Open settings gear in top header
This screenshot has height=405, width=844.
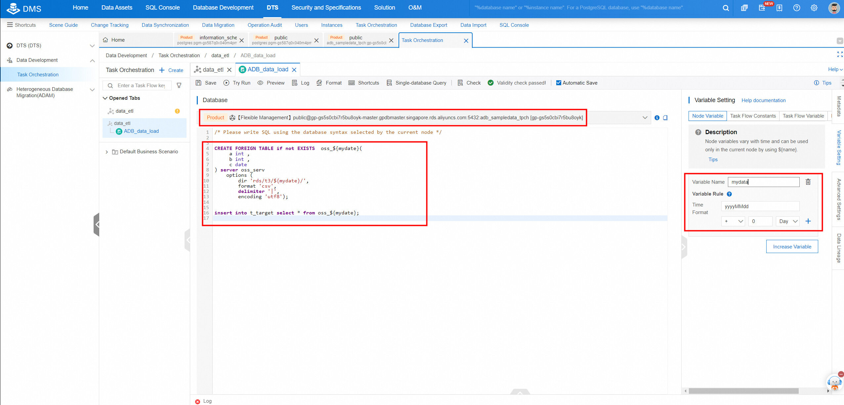point(814,8)
